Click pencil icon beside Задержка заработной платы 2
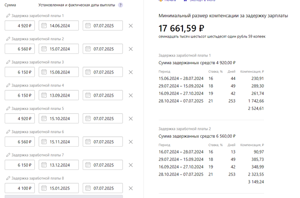300x198 pixels. 8,39
